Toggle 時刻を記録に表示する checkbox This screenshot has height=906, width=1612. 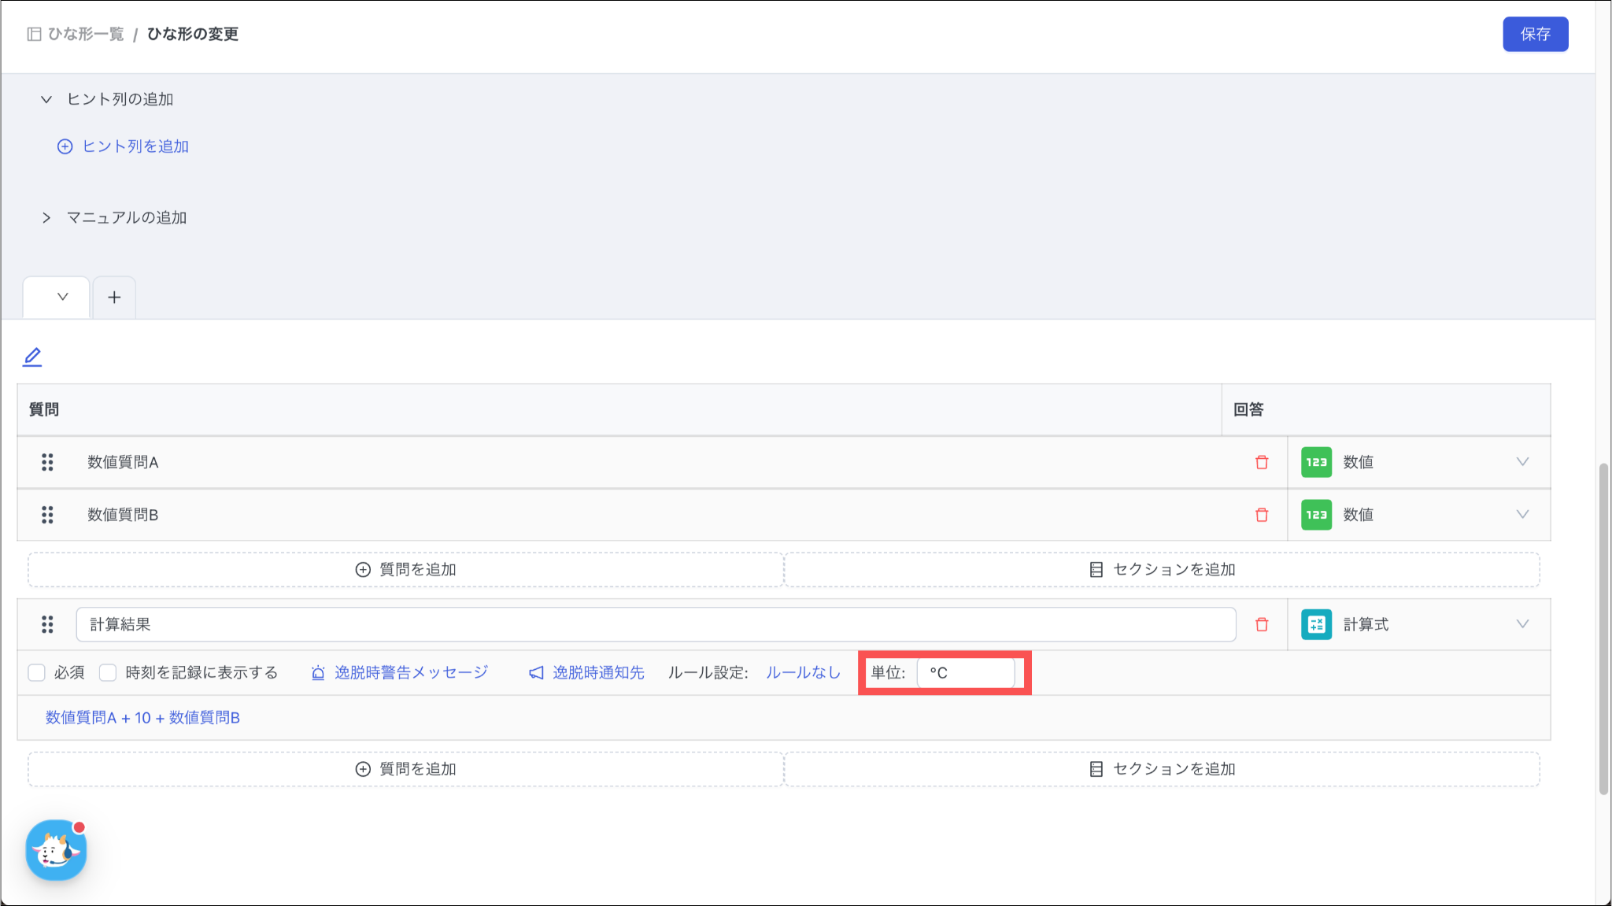click(108, 672)
